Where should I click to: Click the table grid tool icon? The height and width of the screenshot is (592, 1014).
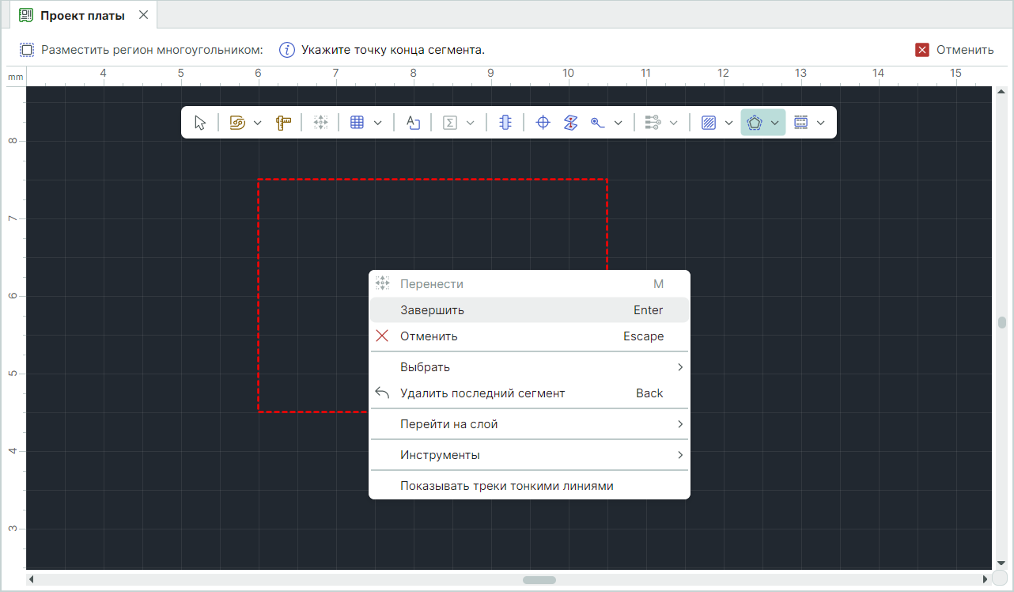[x=357, y=123]
